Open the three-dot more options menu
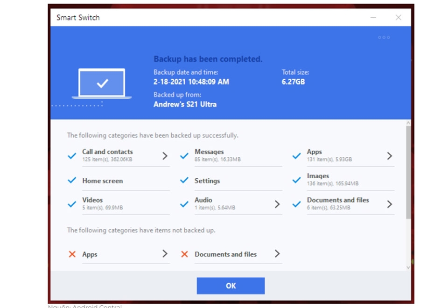The height and width of the screenshot is (308, 448). pyautogui.click(x=384, y=37)
